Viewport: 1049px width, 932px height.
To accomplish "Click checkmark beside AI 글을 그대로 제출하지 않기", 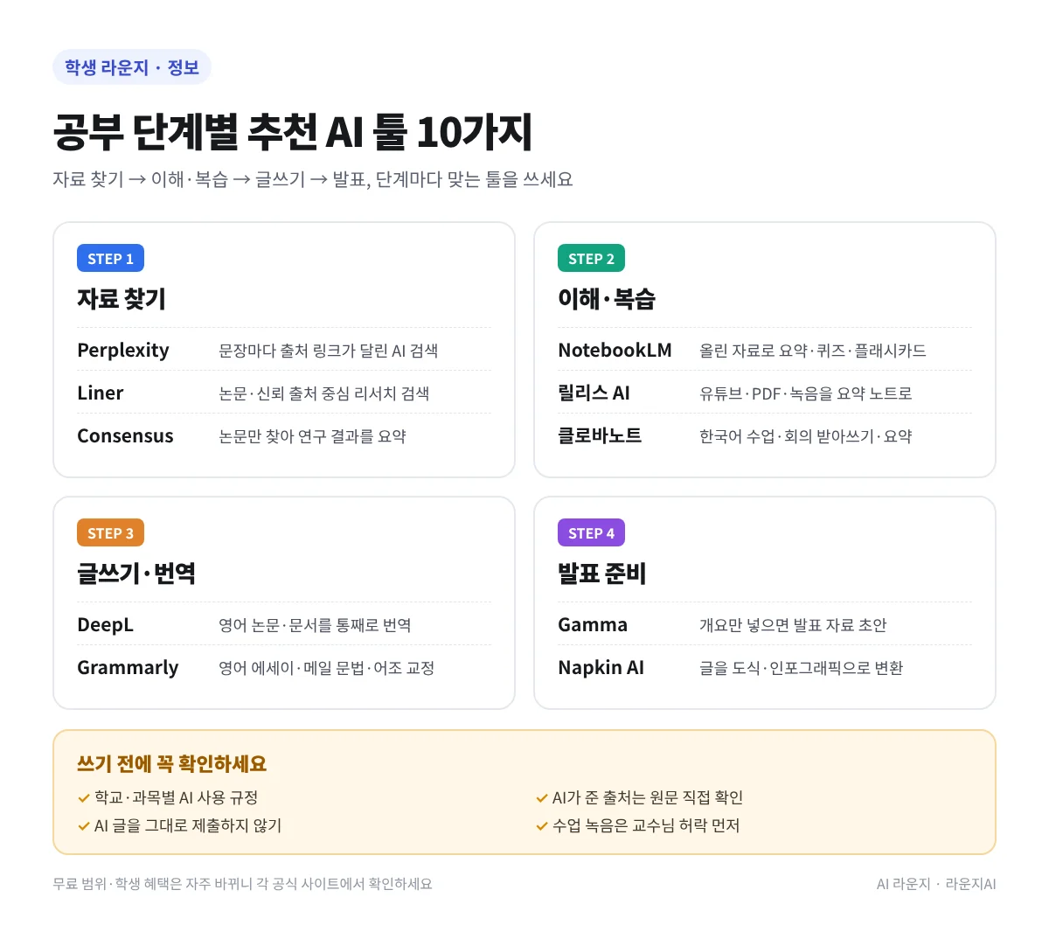I will point(84,825).
